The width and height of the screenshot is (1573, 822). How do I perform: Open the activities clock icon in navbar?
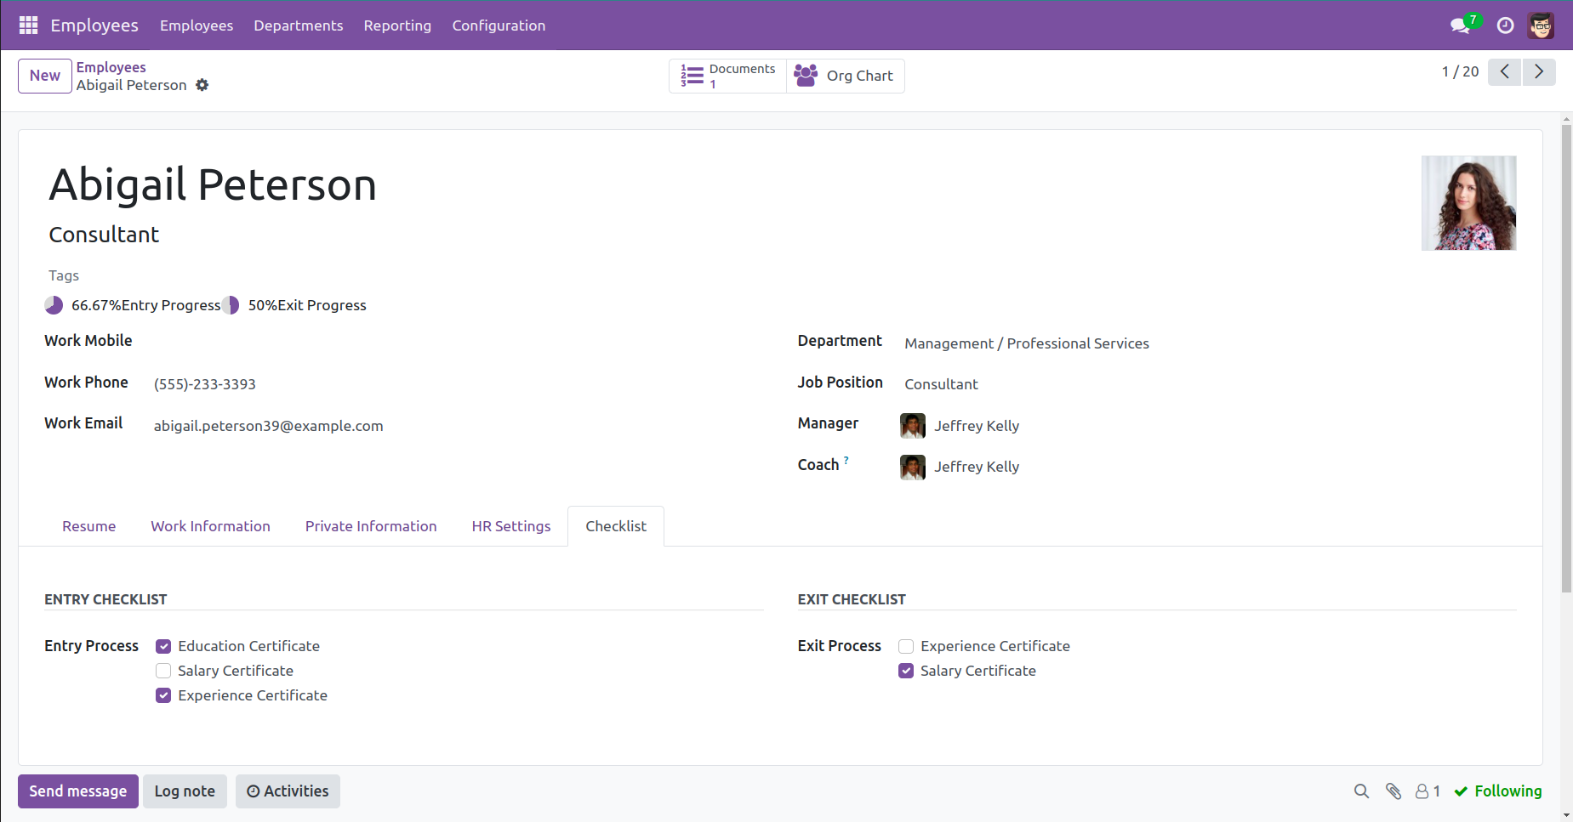1505,26
